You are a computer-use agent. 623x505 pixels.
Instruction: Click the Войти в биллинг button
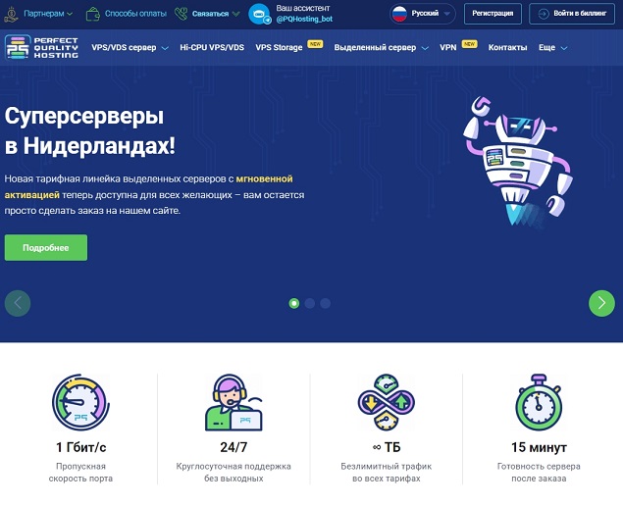tap(572, 14)
